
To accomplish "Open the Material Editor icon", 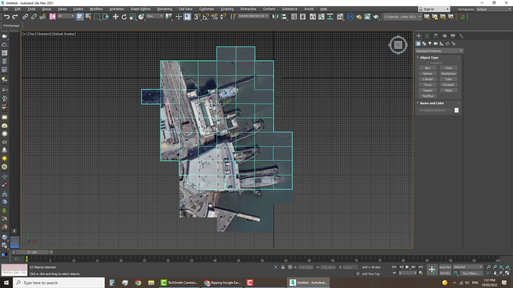I will [x=340, y=16].
